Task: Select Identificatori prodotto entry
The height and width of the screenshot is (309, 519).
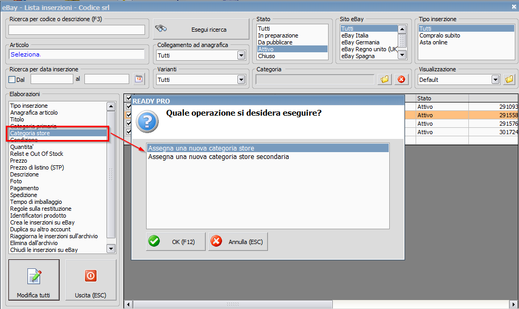Action: [x=38, y=216]
